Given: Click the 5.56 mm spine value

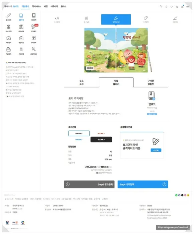Looking at the screenshot, I should (x=108, y=159).
